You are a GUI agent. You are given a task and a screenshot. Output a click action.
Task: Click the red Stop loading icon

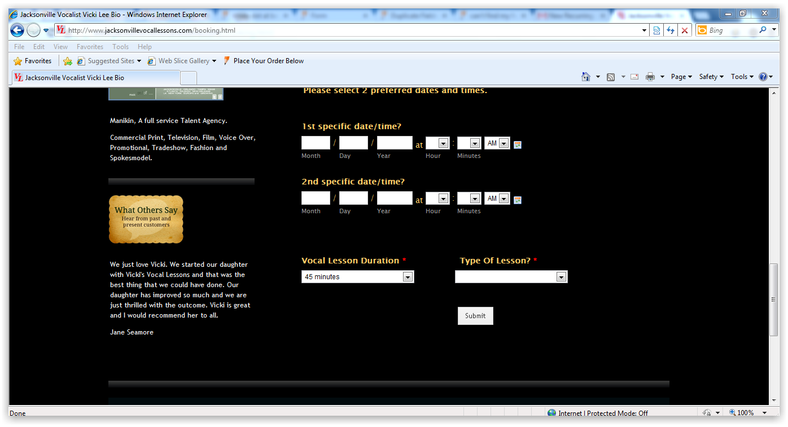coord(685,30)
